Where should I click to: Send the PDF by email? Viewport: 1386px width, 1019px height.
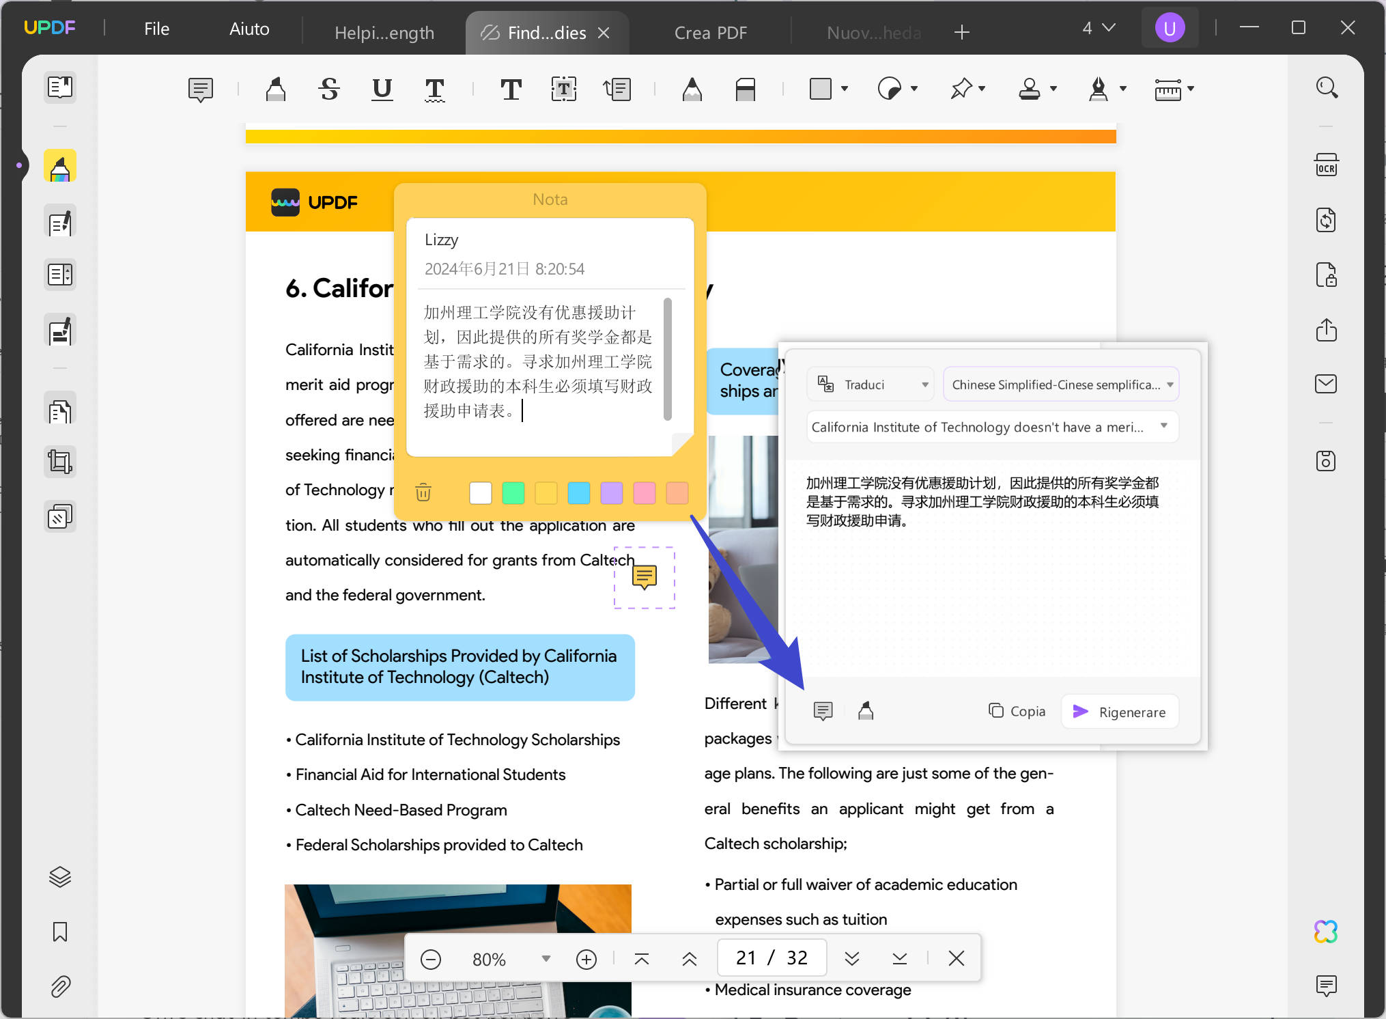(x=1327, y=384)
